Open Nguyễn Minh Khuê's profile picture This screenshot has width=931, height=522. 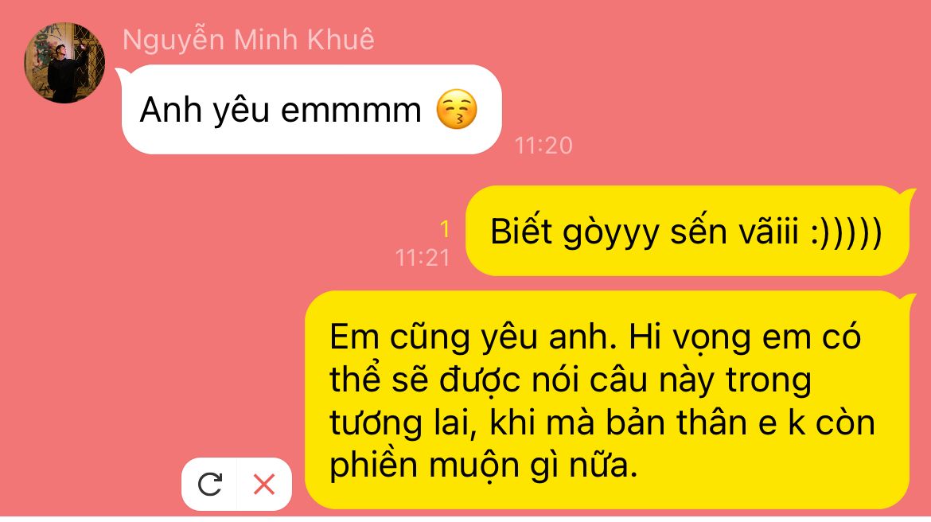pyautogui.click(x=64, y=63)
